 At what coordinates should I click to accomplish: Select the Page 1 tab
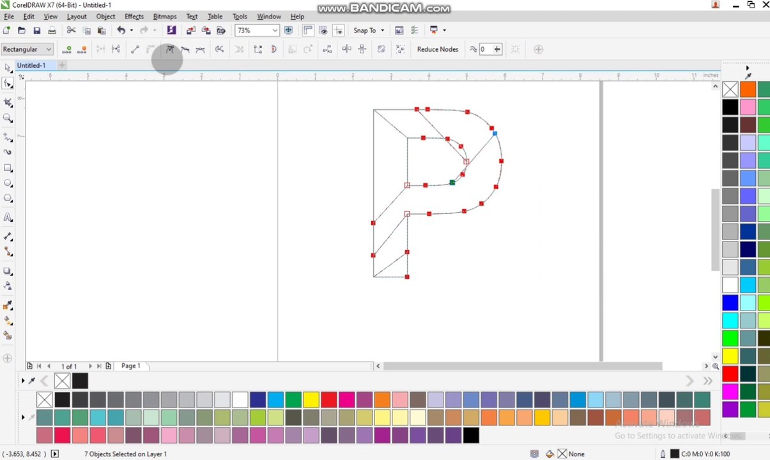click(x=131, y=366)
